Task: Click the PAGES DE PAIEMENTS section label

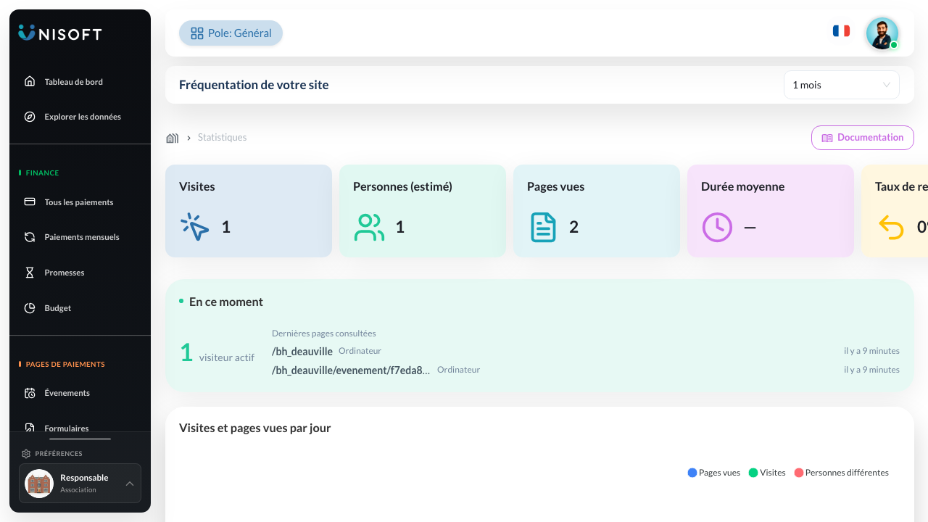Action: click(x=65, y=365)
